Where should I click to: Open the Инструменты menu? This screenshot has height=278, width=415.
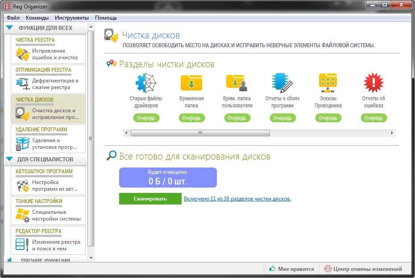[72, 18]
